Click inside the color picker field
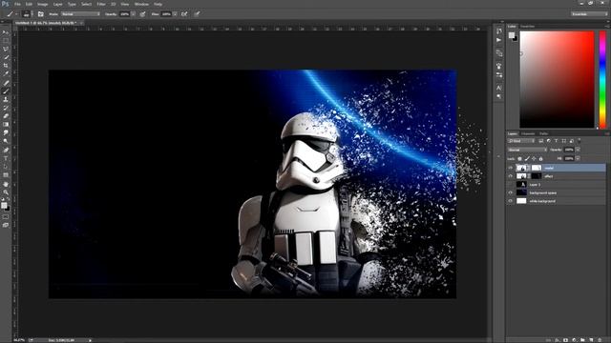 (557, 79)
